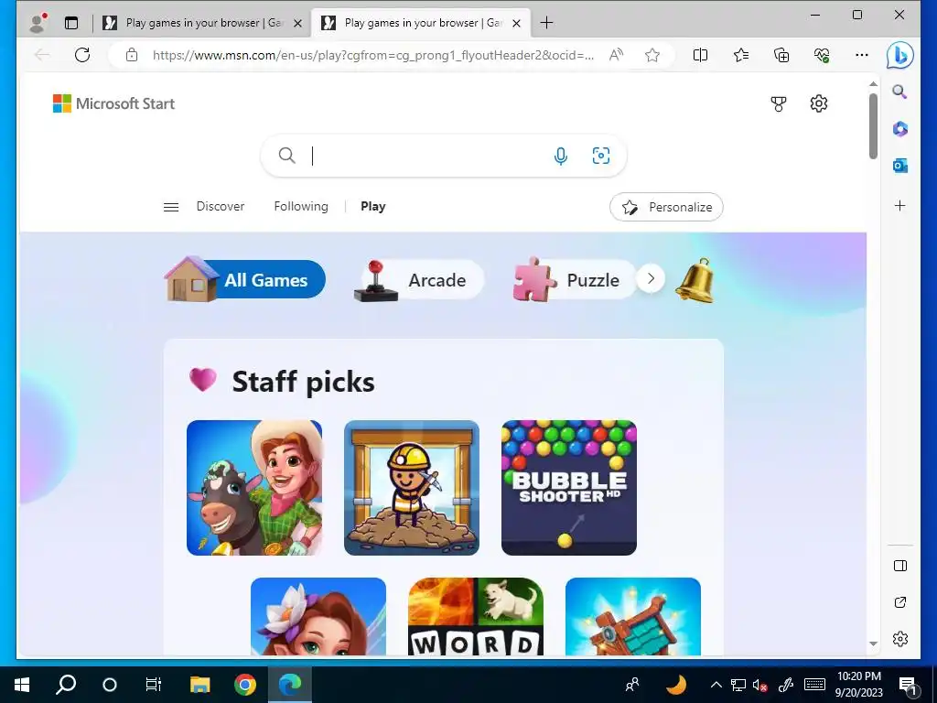Select the Play tab
937x703 pixels.
(x=373, y=206)
